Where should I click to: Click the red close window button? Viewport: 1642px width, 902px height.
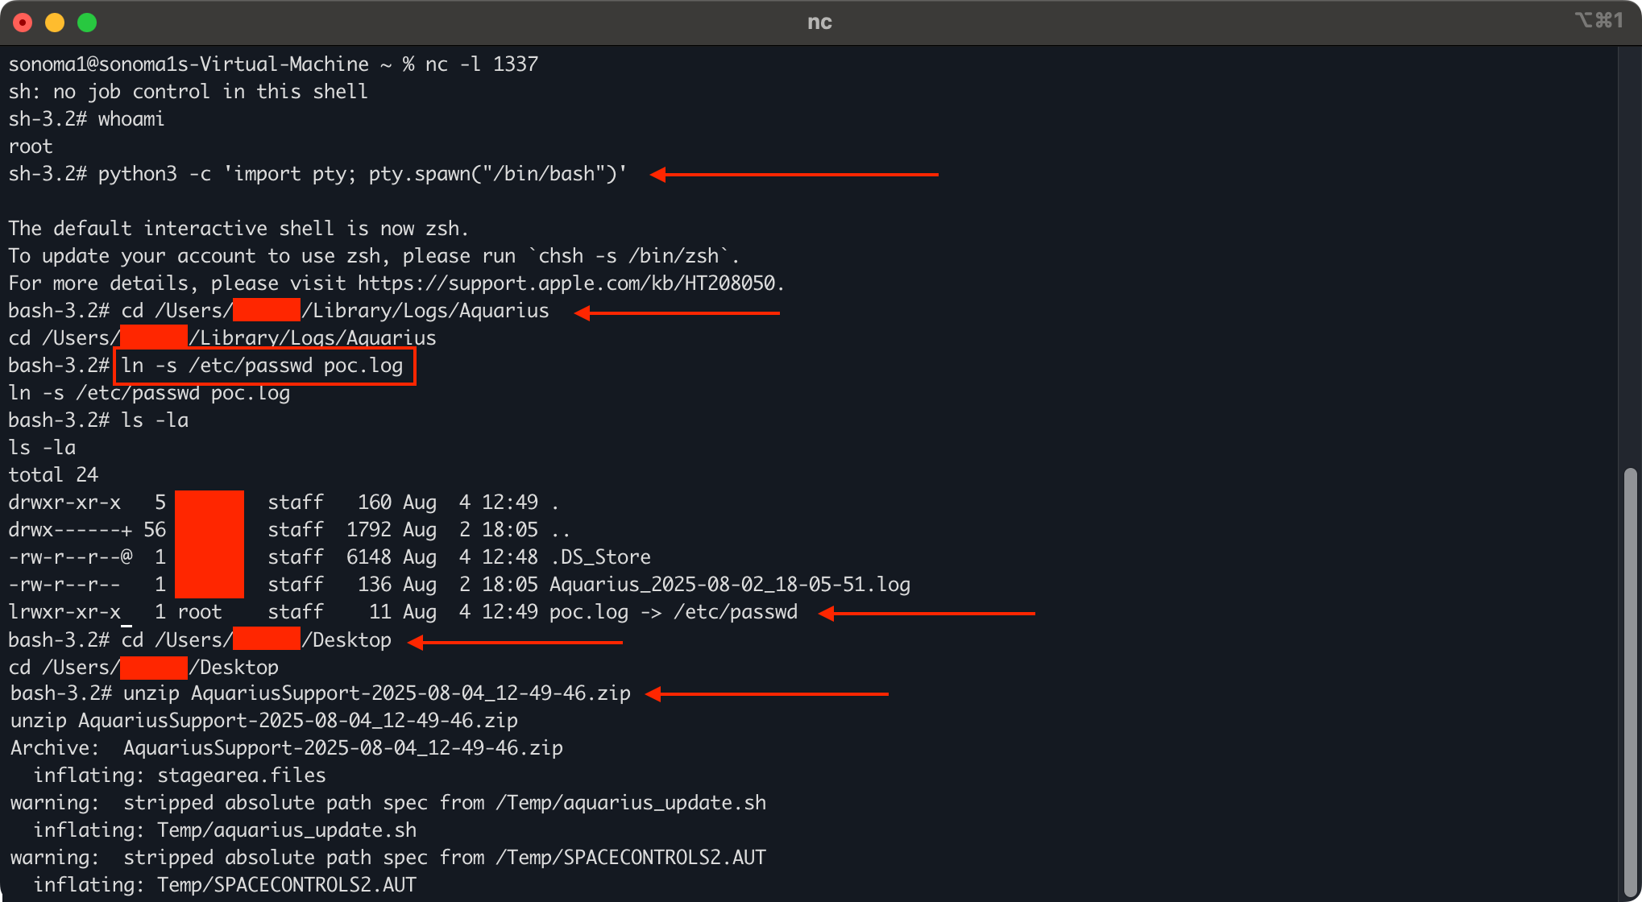click(x=23, y=23)
